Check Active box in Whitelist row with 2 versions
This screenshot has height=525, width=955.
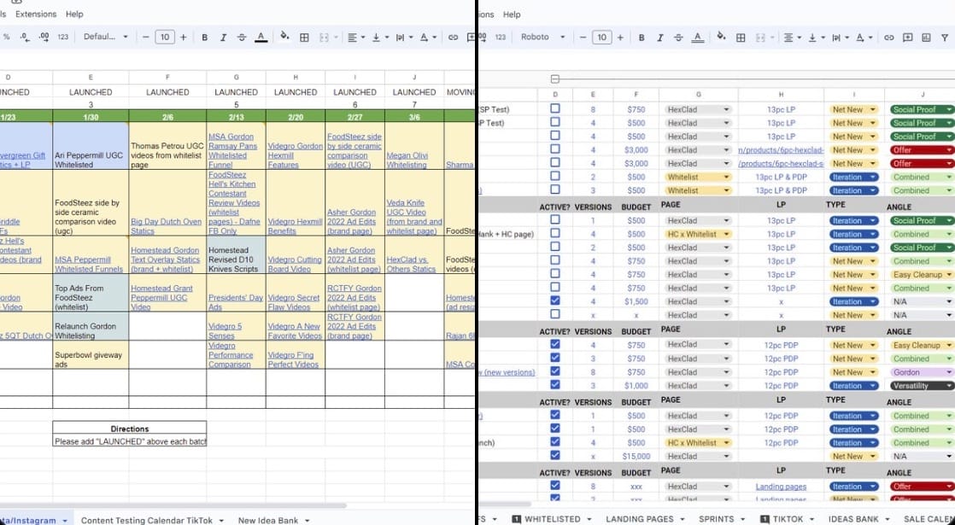coord(555,177)
